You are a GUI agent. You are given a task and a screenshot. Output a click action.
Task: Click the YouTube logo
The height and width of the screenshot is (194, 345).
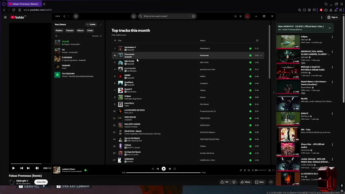click(18, 17)
